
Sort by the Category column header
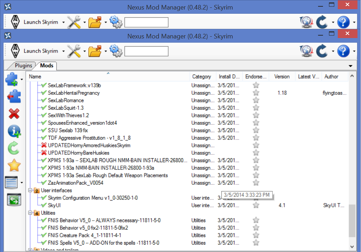(x=203, y=76)
